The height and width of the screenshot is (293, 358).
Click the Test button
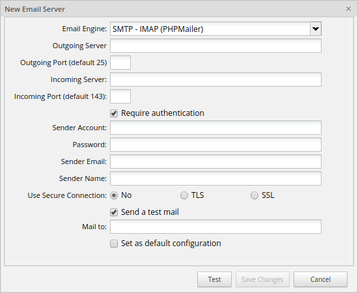click(x=214, y=279)
